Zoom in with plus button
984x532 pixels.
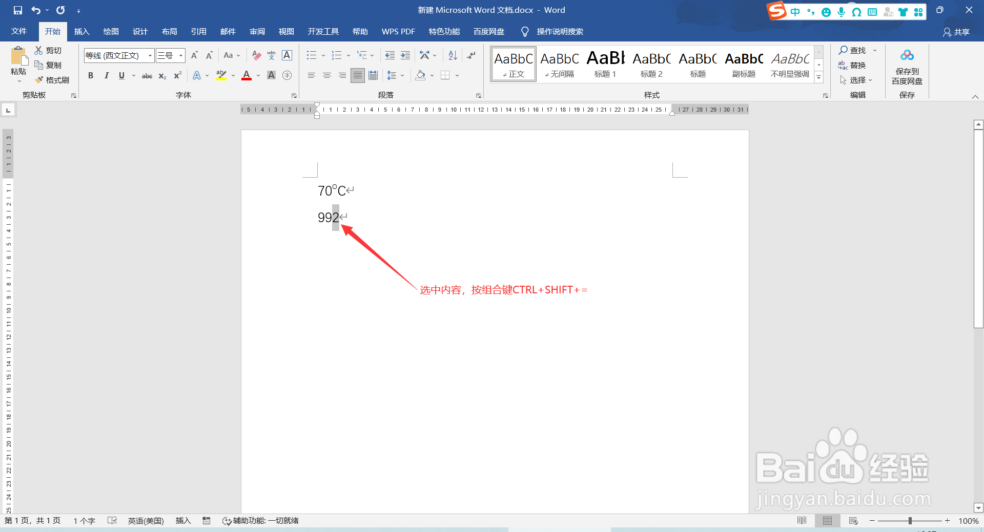[948, 521]
